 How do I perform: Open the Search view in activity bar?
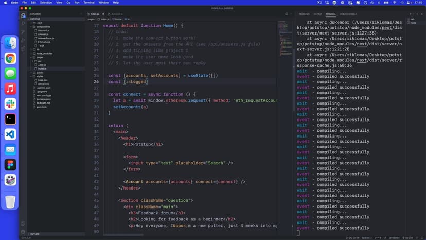point(23,23)
